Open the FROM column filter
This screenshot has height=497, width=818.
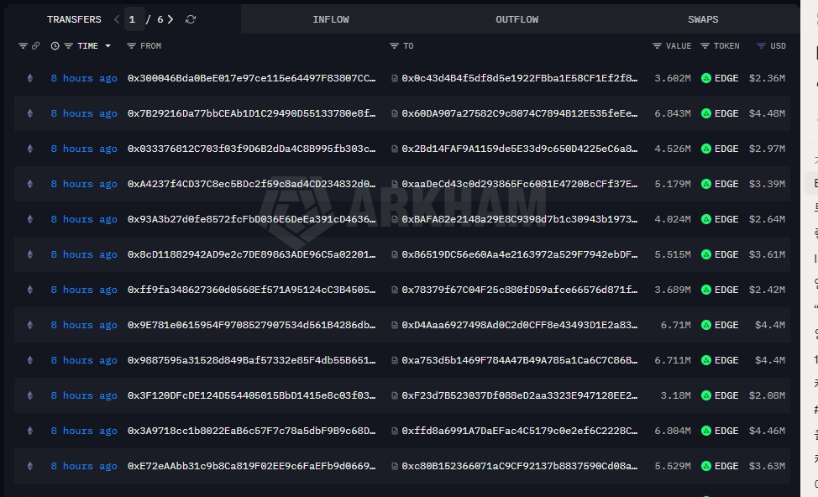[132, 46]
